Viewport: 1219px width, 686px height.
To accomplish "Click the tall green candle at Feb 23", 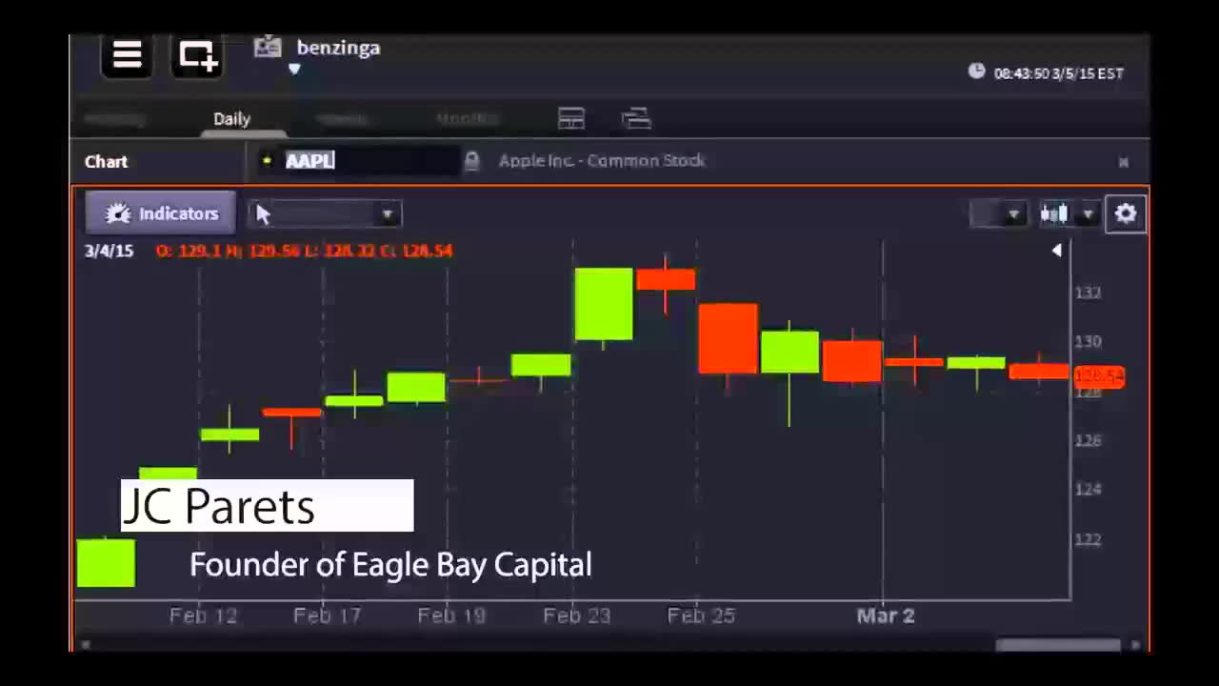I will [604, 304].
